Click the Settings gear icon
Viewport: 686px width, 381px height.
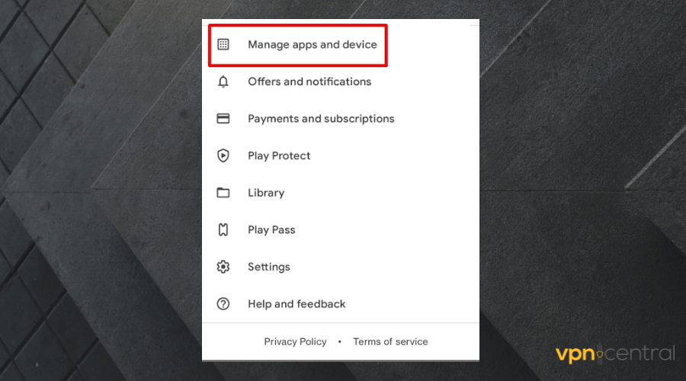(x=223, y=267)
